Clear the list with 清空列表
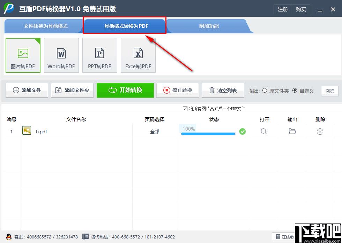 (223, 90)
